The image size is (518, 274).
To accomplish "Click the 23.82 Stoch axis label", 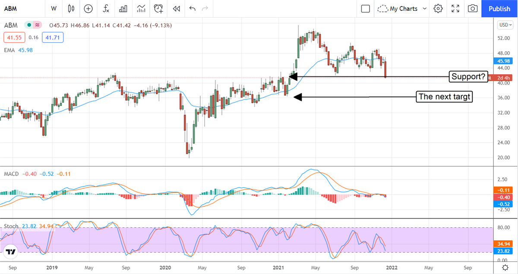I will tap(504, 251).
